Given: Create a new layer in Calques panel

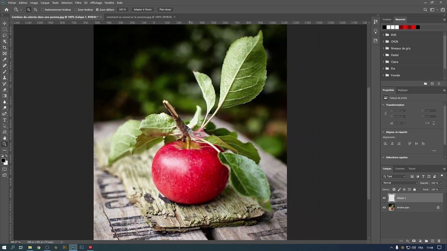Looking at the screenshot, I should [x=433, y=241].
